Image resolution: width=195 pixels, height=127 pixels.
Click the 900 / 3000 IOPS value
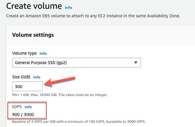23,115
